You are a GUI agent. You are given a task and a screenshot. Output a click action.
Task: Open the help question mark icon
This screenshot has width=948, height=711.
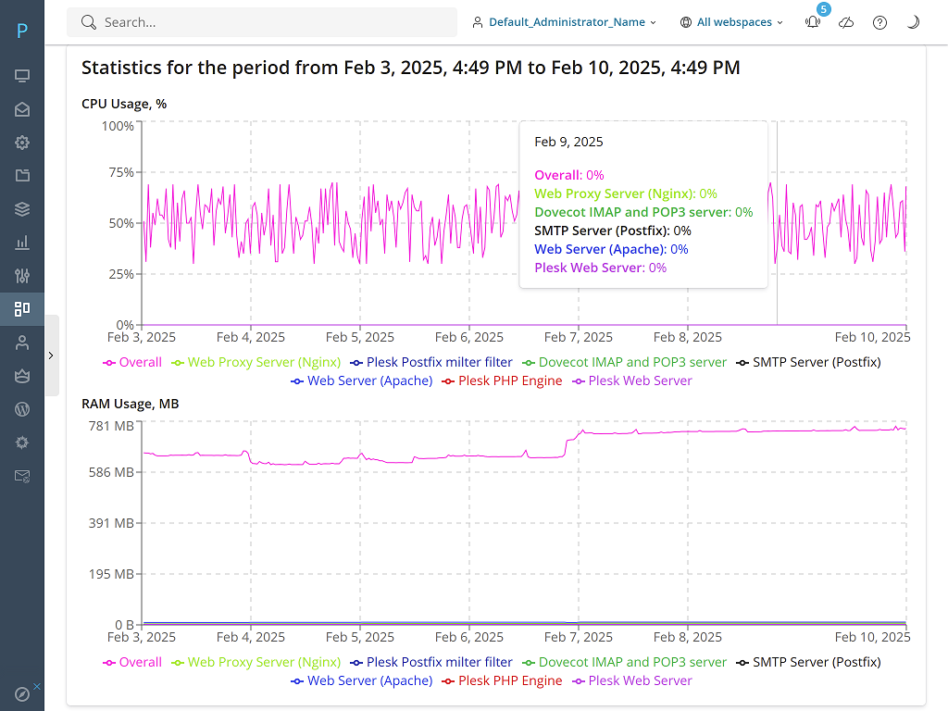coord(879,23)
